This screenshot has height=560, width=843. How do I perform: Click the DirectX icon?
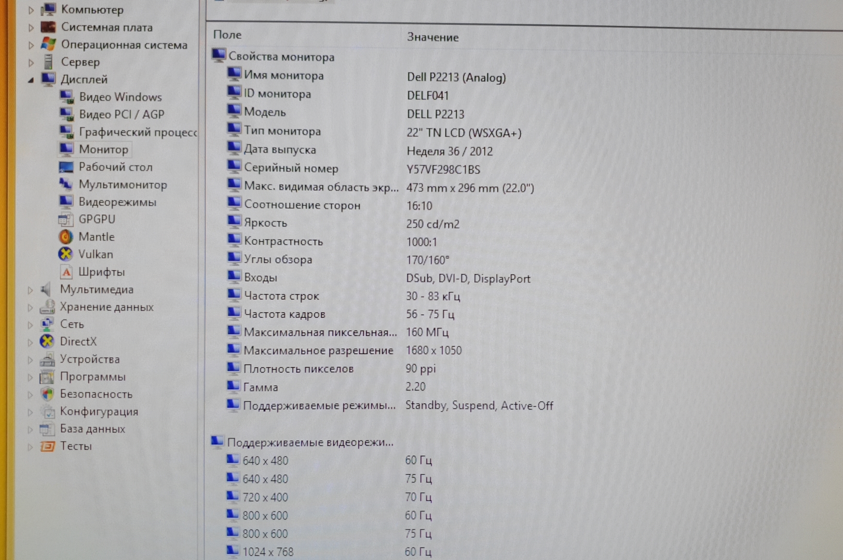click(x=47, y=341)
